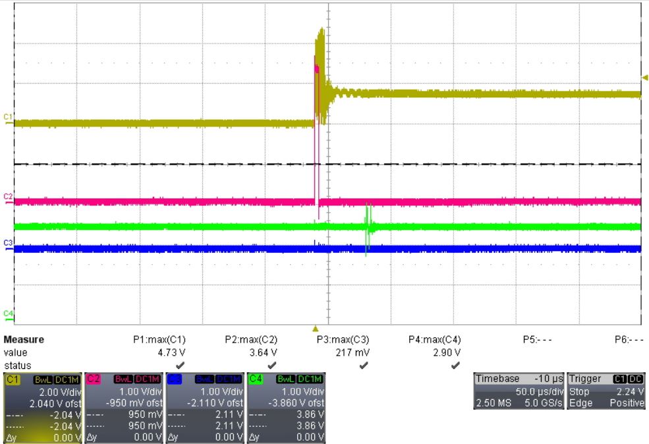Click the trigger position marker below grid
Image resolution: width=649 pixels, height=444 pixels.
[316, 329]
